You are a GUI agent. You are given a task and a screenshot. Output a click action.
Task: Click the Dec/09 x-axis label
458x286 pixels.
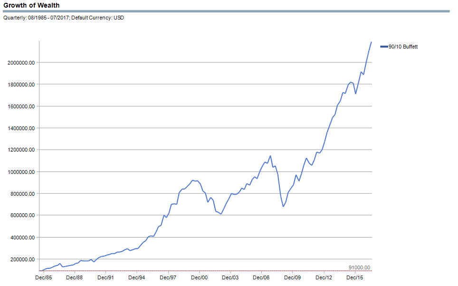click(293, 277)
